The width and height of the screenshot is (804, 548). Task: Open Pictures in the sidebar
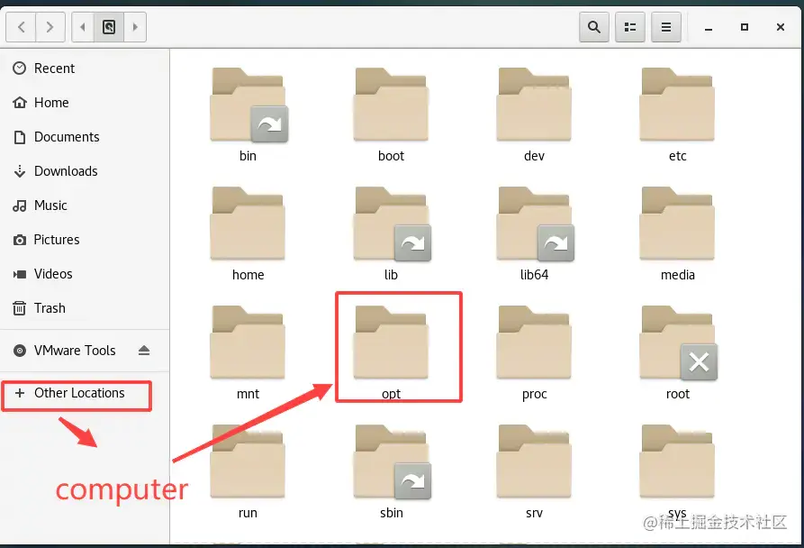click(85, 240)
